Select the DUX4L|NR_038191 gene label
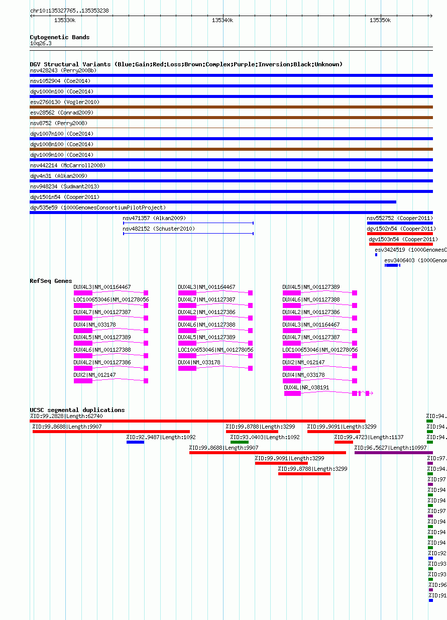Screen dimensions: 447x620 (307, 388)
